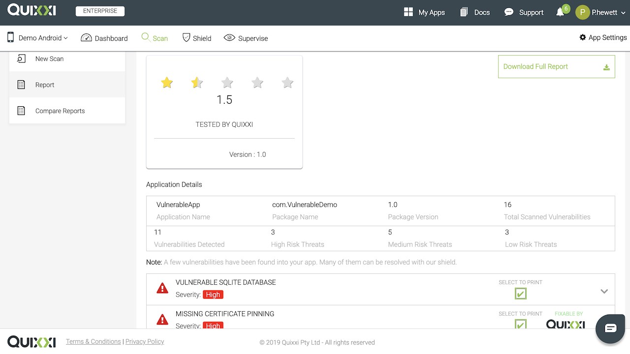Open the My Apps grid icon
Screen dimensions: 630x354
coord(408,12)
